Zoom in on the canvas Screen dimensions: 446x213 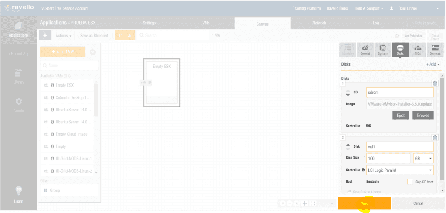[x=283, y=203]
